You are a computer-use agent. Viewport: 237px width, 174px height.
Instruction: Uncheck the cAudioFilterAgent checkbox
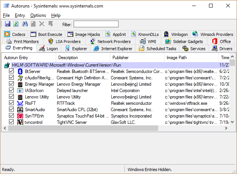click(11, 77)
